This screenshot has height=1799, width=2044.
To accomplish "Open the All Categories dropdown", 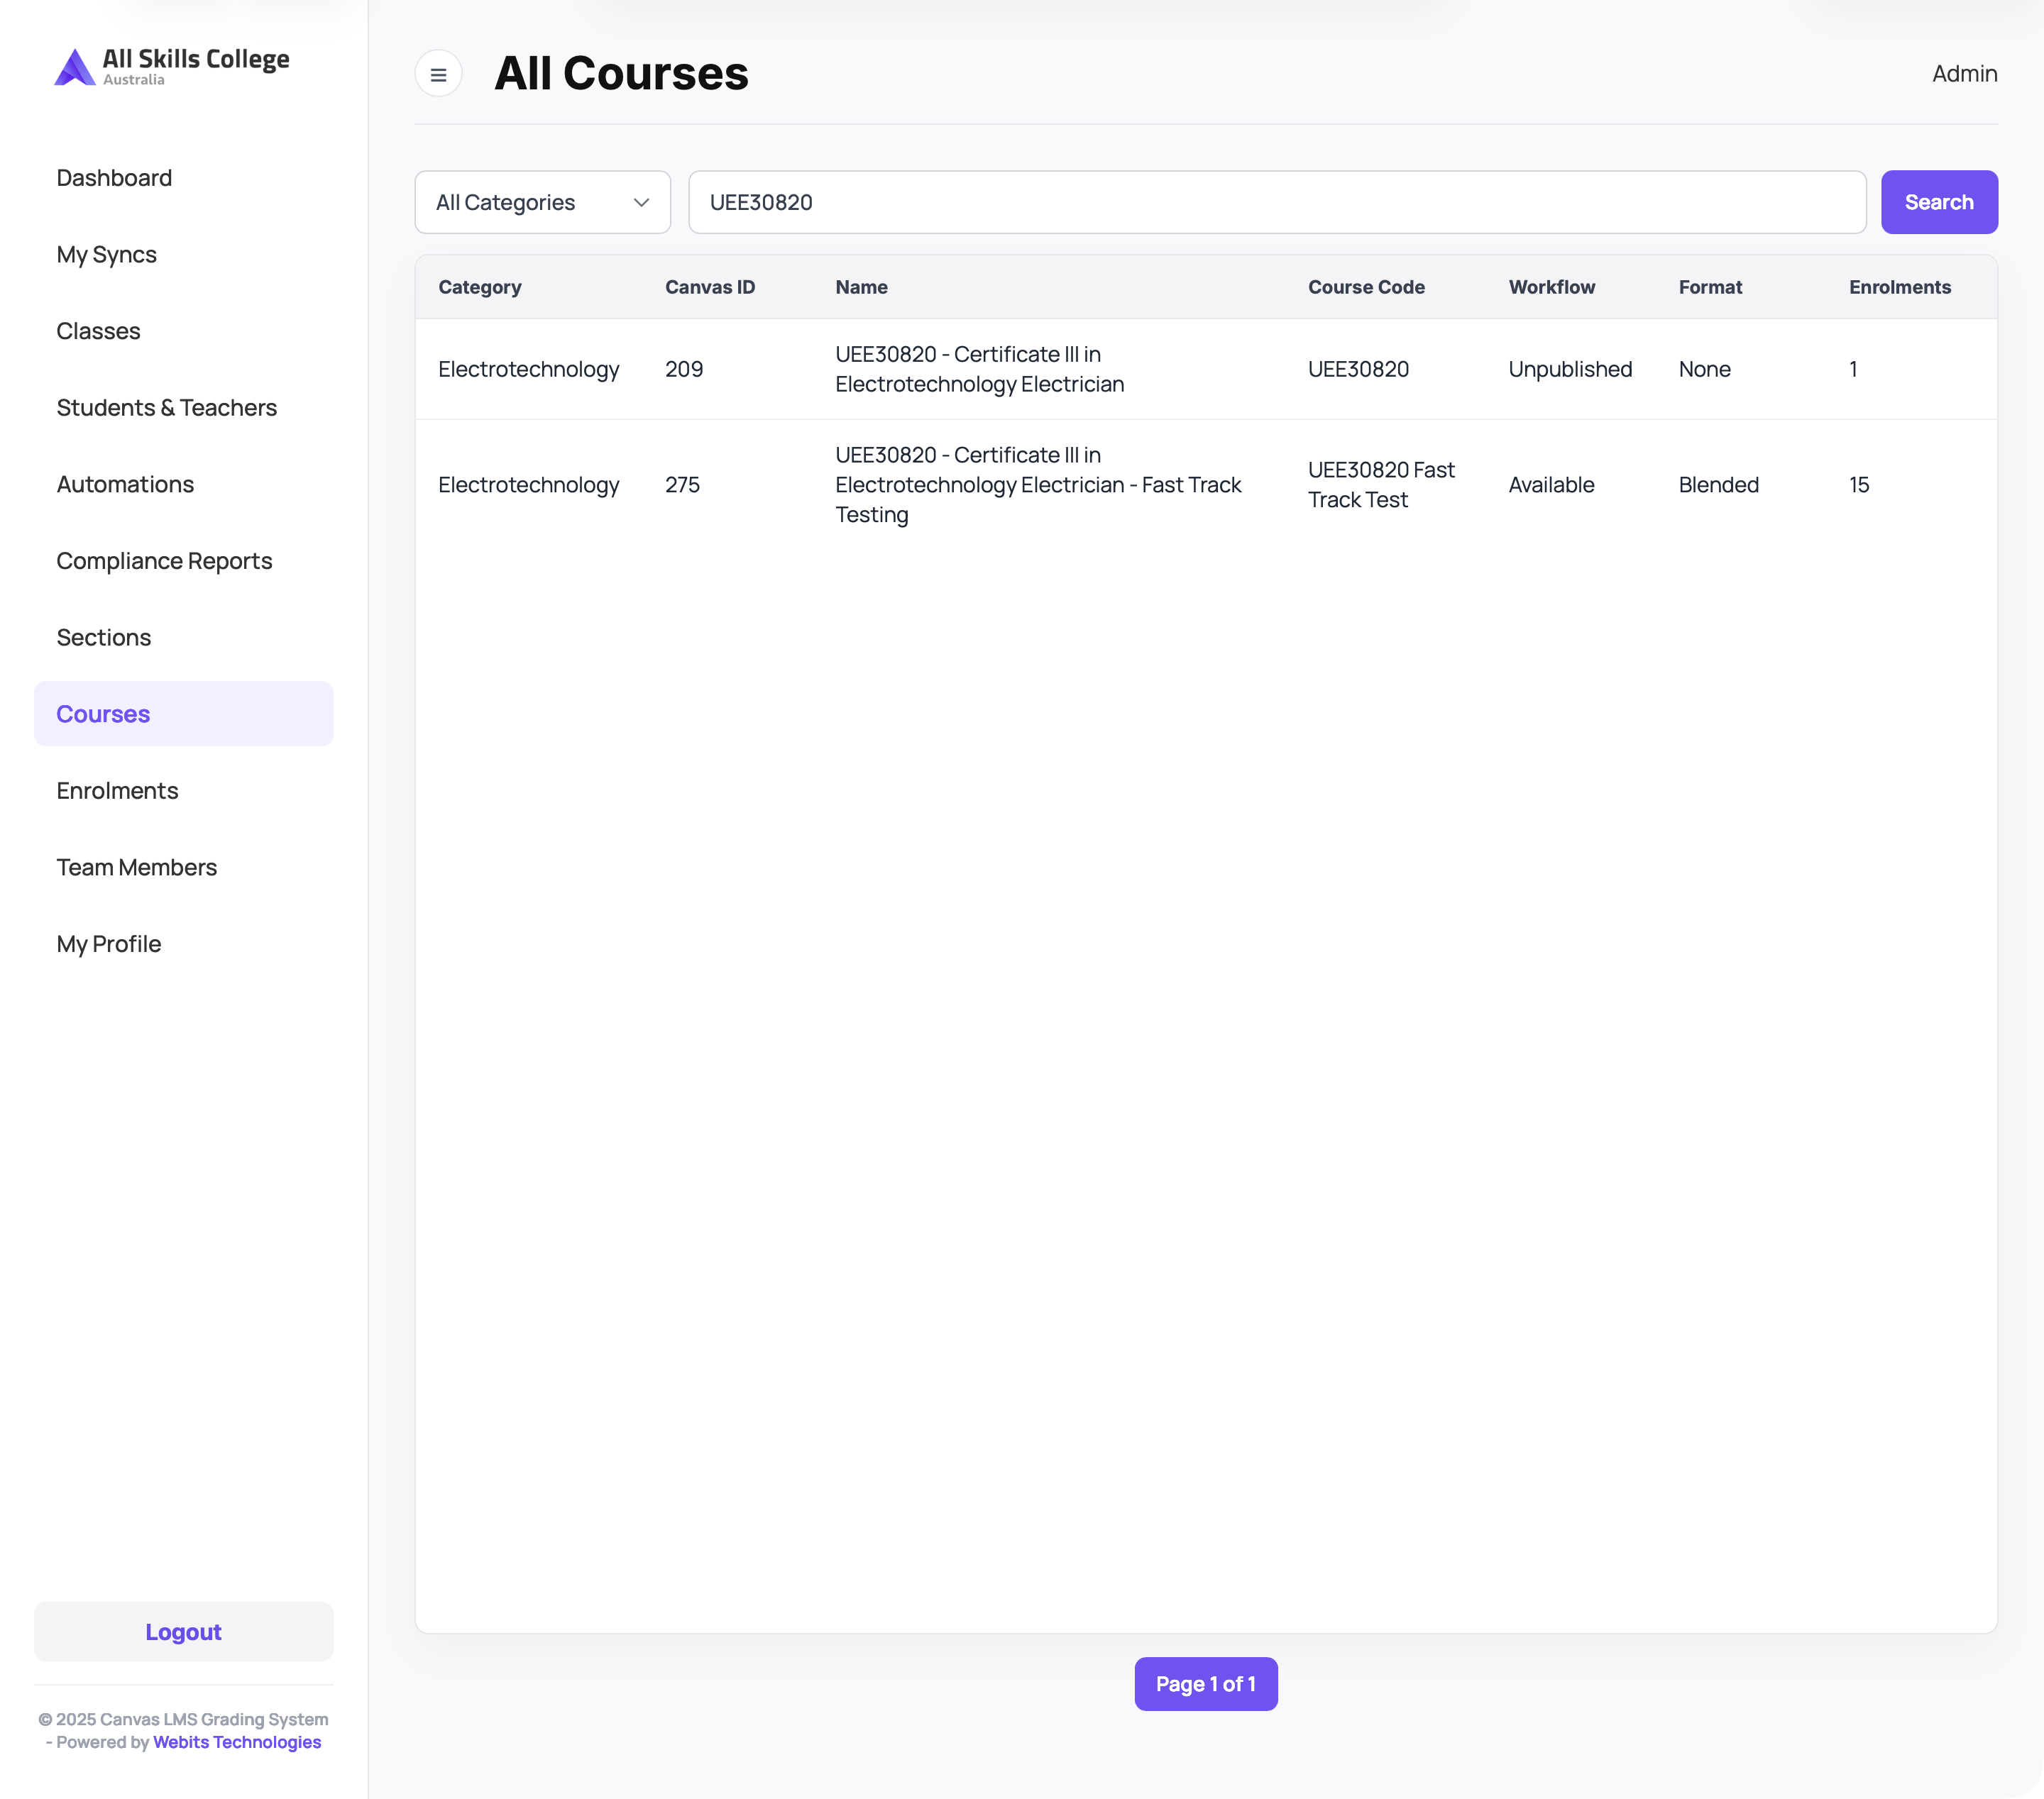I will click(x=542, y=202).
